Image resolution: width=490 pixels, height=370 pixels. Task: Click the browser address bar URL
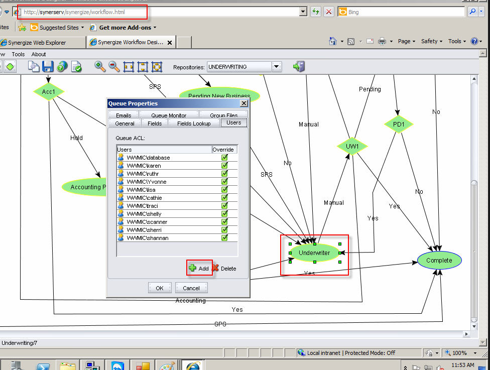coord(74,12)
